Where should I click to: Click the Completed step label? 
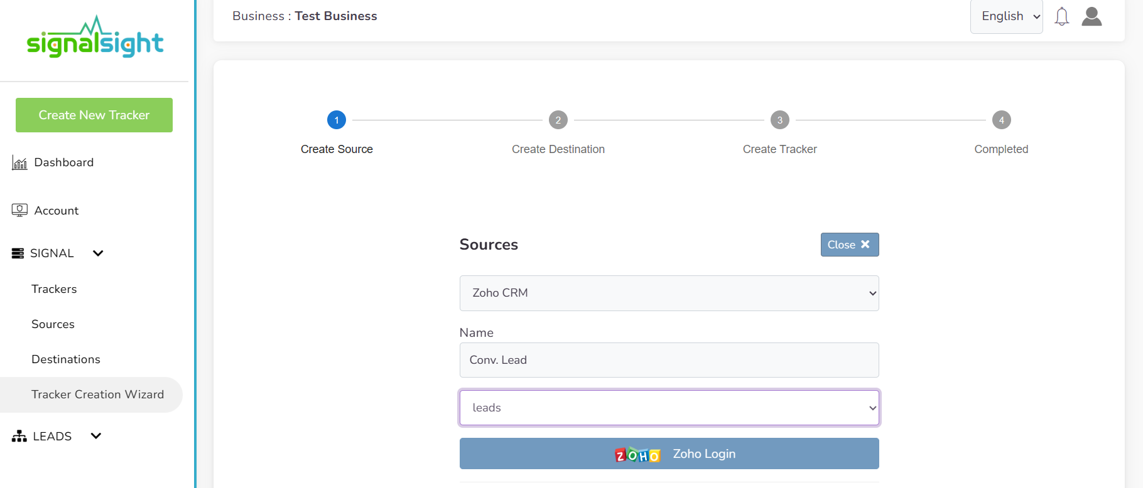[x=1001, y=149]
